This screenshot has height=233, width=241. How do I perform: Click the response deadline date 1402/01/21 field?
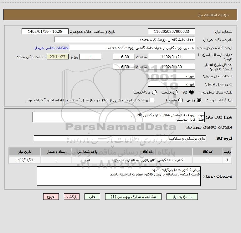[172, 57]
